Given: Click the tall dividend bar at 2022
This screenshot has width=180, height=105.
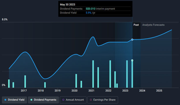Looking at the screenshot, I should (110, 74).
